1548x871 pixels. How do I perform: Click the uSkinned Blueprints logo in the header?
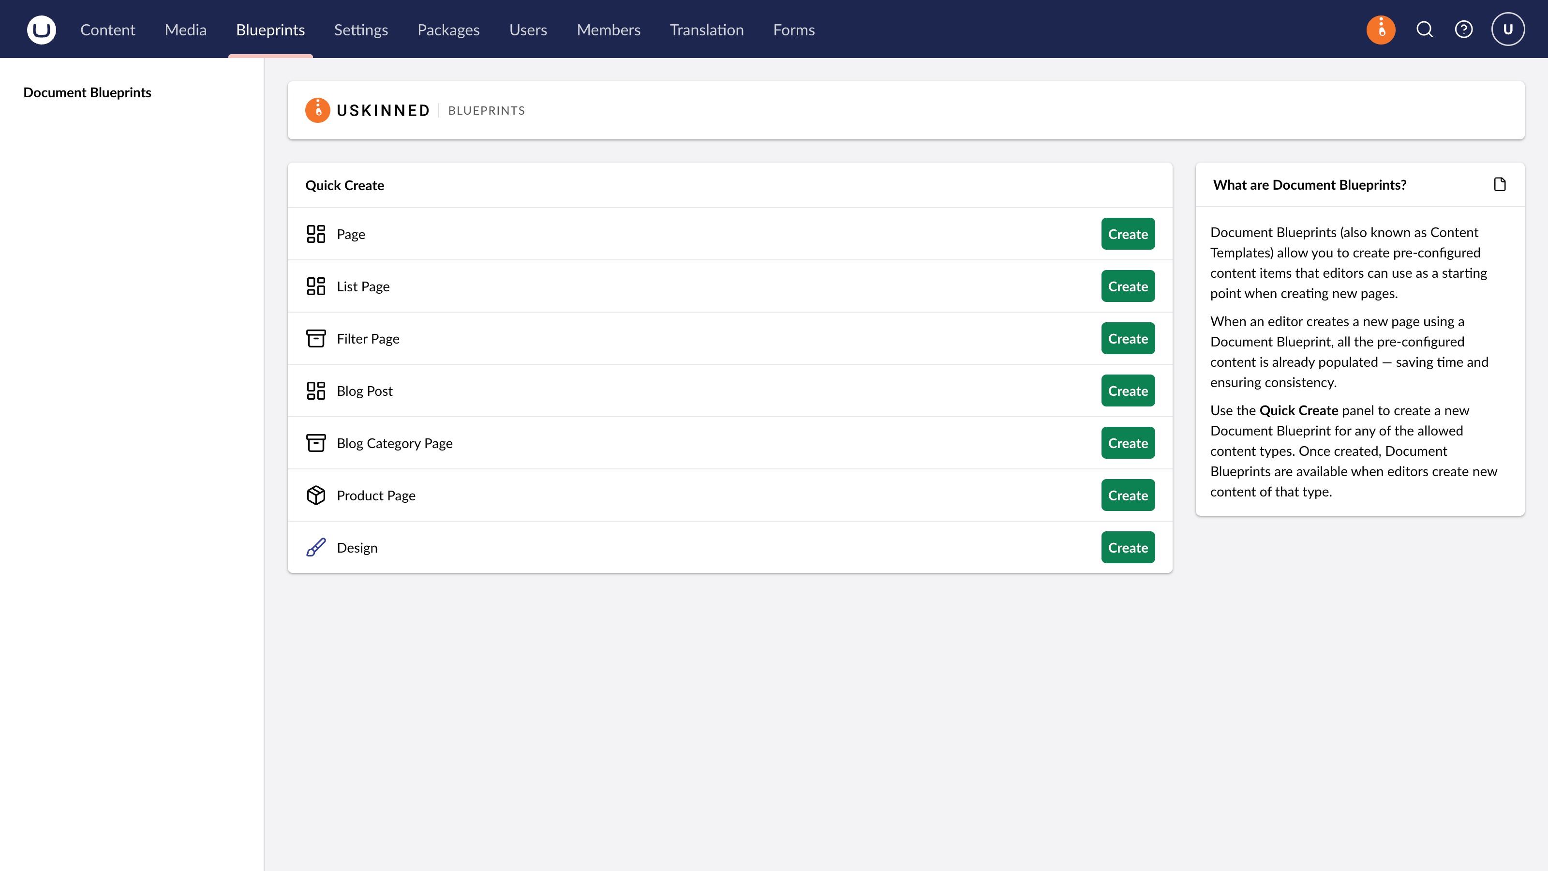coord(415,111)
